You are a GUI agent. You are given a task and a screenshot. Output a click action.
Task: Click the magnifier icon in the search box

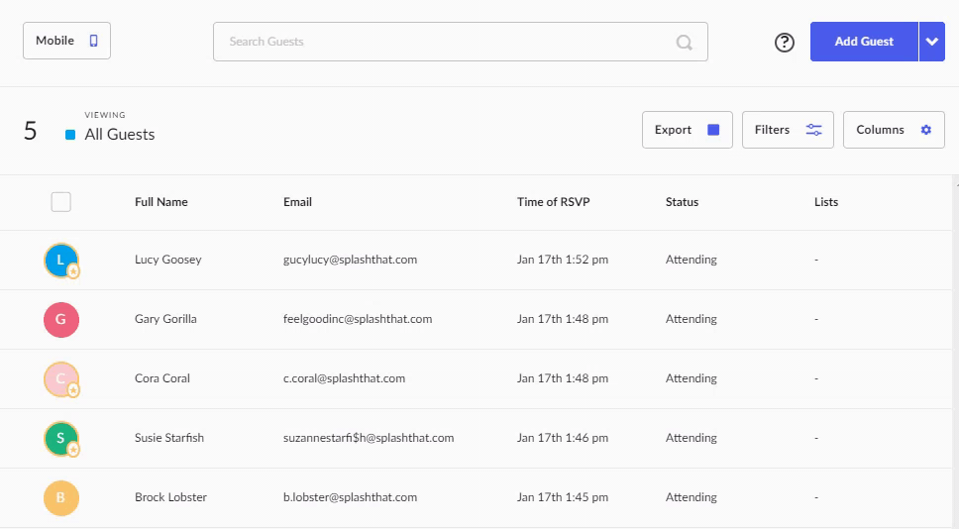[x=685, y=43]
